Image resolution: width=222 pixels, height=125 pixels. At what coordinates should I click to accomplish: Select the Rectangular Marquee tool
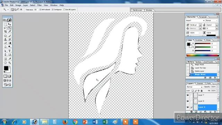click(x=6, y=24)
